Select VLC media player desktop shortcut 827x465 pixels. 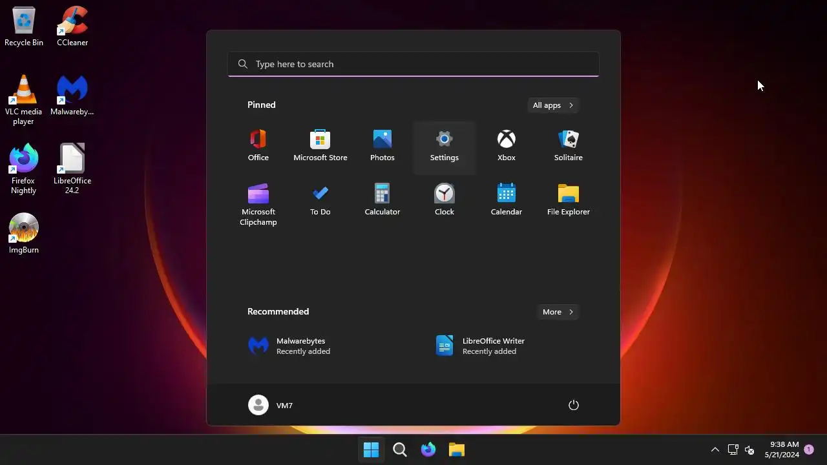24,100
